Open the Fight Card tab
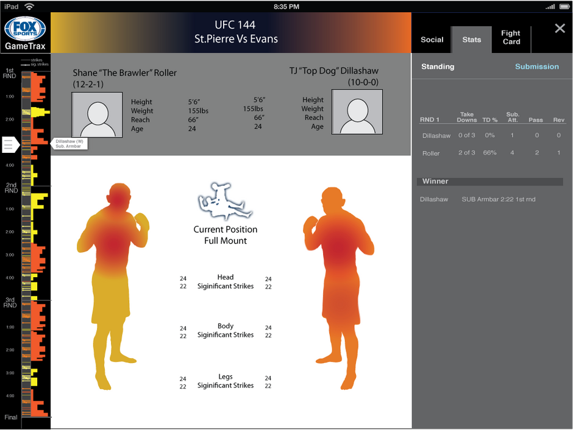 pyautogui.click(x=511, y=37)
